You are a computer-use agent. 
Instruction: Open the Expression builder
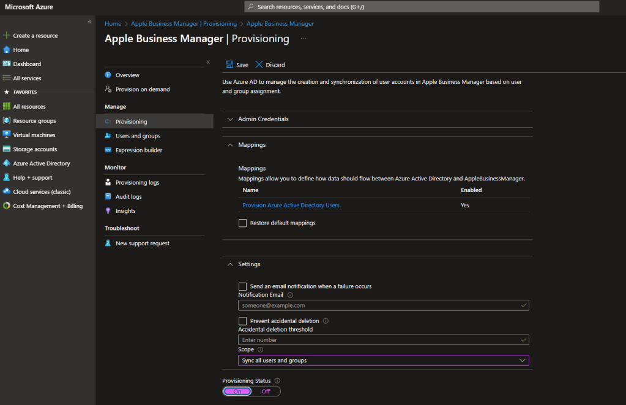(139, 150)
